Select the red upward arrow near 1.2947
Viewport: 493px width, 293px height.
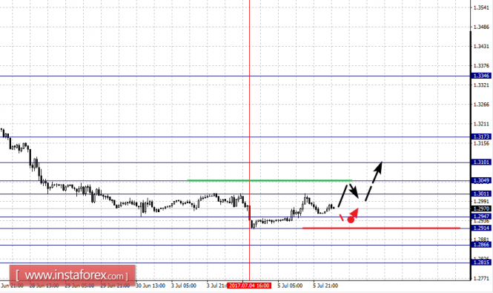(354, 213)
